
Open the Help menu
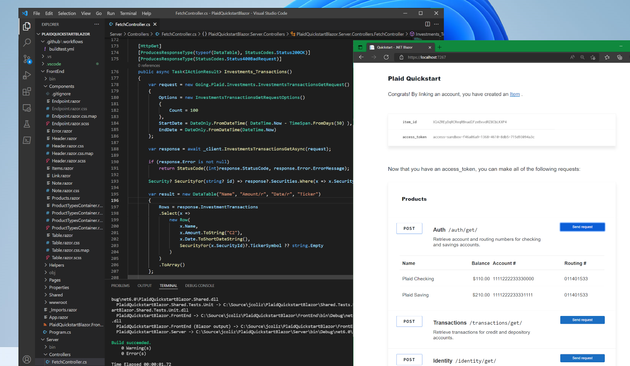click(146, 13)
